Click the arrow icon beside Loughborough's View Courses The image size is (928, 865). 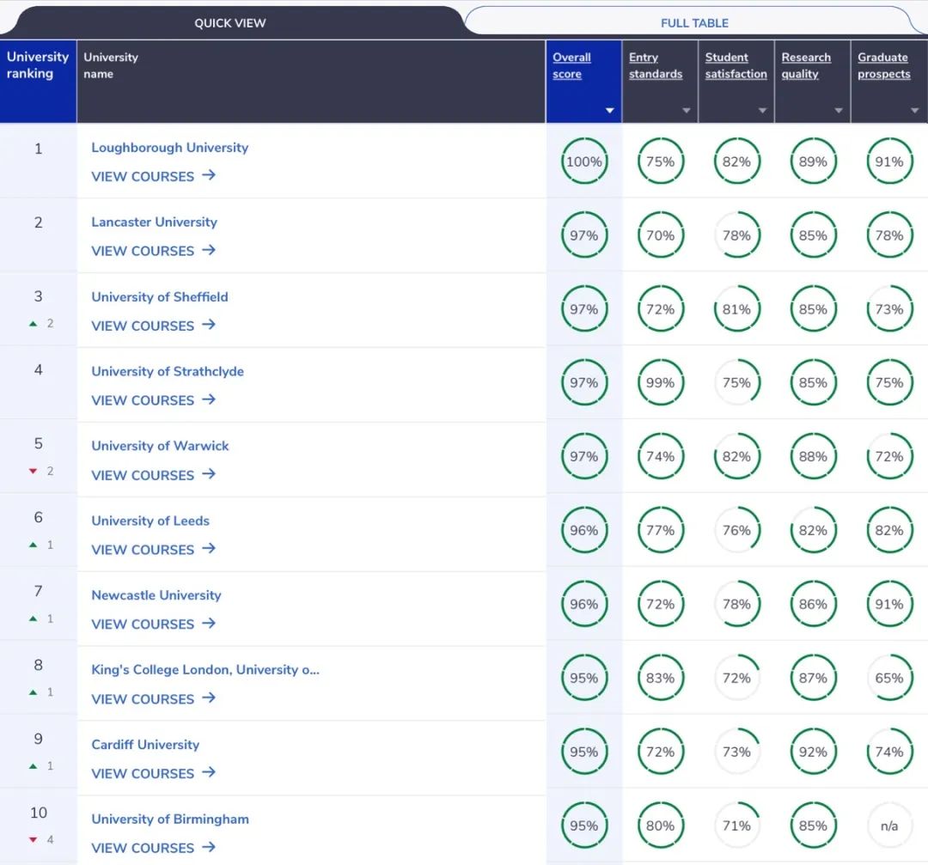point(208,175)
